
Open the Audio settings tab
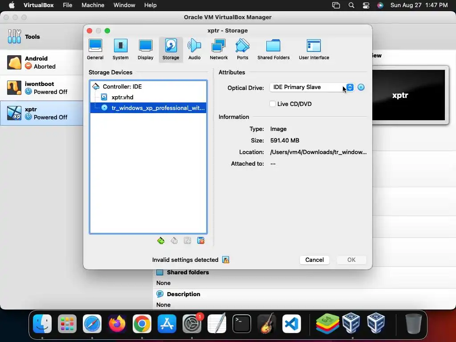click(x=194, y=49)
